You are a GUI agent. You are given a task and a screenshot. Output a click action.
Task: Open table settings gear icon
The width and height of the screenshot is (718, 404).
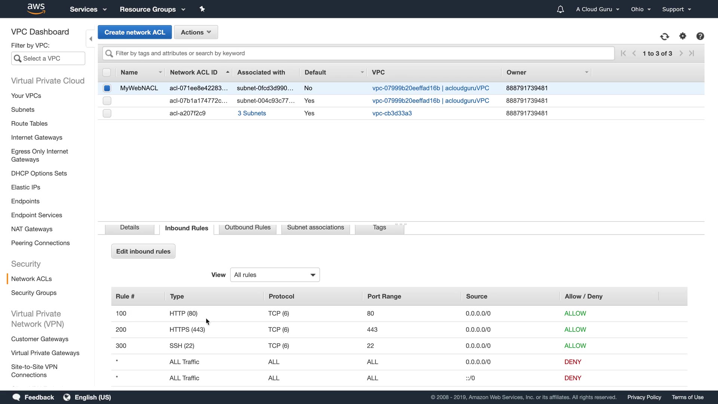pyautogui.click(x=683, y=36)
